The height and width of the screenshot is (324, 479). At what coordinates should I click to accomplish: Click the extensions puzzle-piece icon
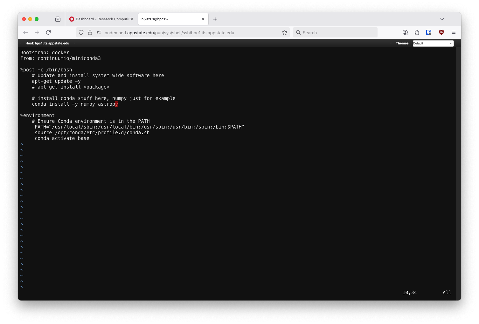tap(417, 32)
